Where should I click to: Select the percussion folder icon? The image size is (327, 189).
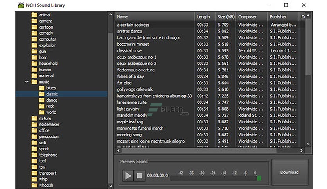(34, 137)
